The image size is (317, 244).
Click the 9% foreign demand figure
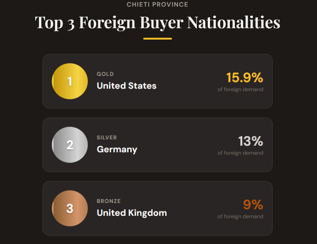pos(253,205)
